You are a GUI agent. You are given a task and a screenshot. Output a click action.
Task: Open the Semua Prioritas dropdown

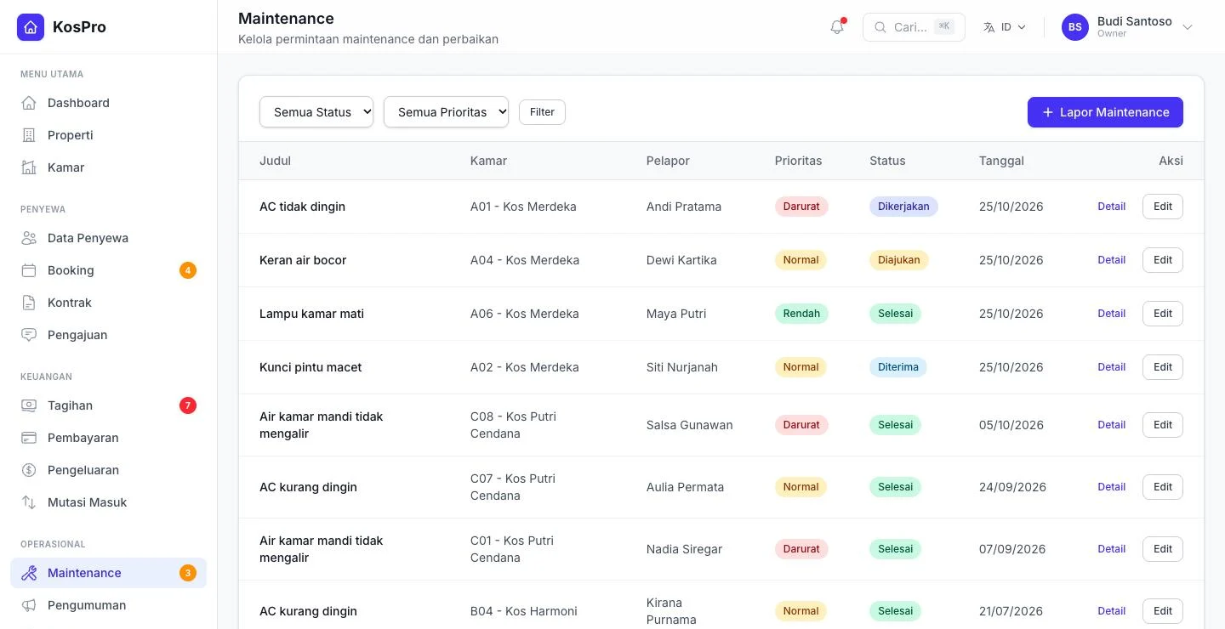point(446,112)
